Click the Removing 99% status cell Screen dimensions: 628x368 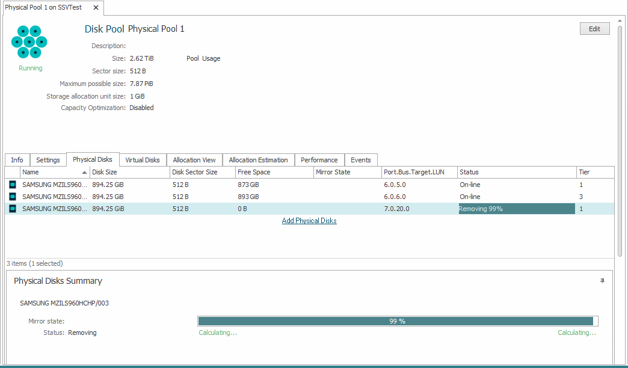pyautogui.click(x=516, y=209)
